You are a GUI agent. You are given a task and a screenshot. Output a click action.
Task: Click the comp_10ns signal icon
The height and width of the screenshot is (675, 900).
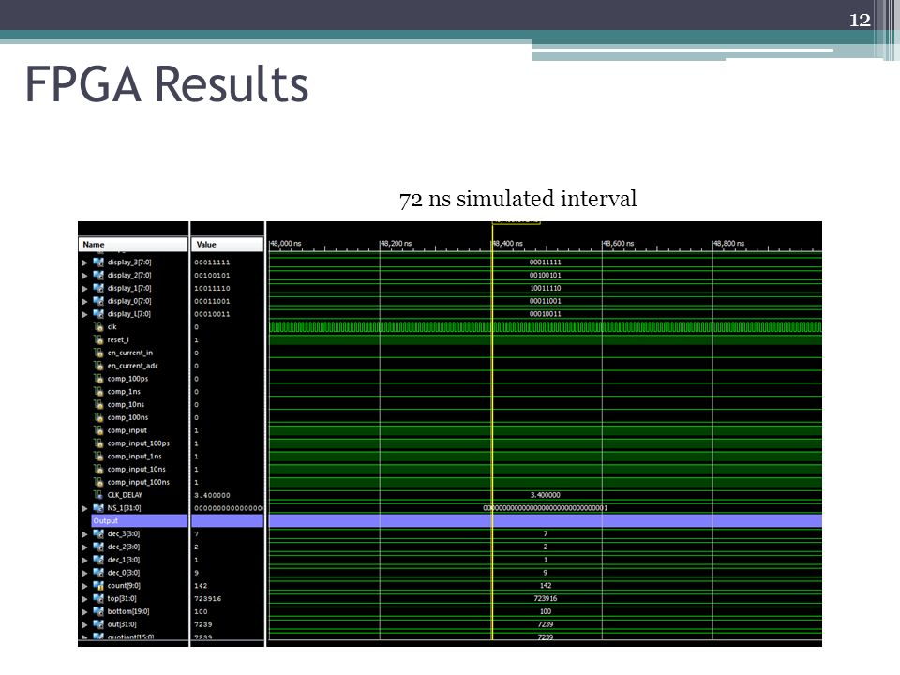click(x=98, y=404)
